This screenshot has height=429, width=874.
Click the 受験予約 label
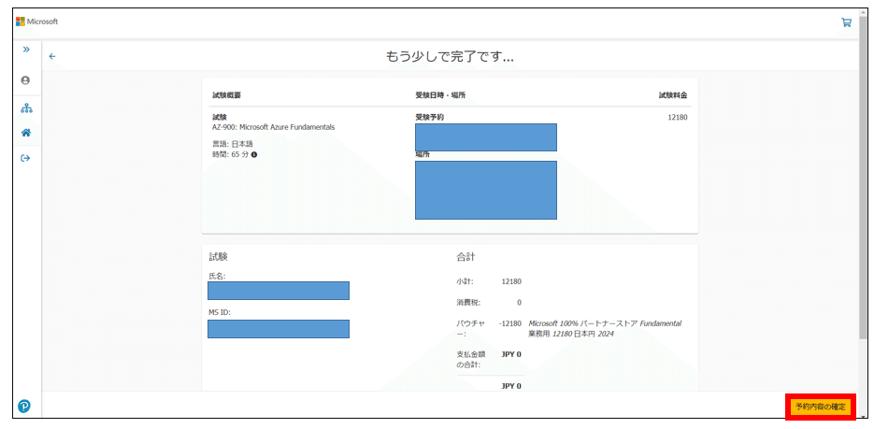pos(430,118)
